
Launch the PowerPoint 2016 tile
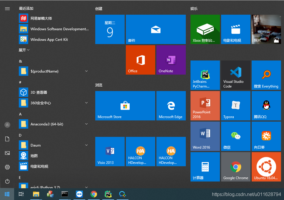point(205,106)
